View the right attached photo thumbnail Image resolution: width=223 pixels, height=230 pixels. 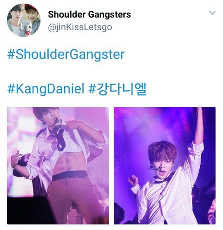point(164,165)
